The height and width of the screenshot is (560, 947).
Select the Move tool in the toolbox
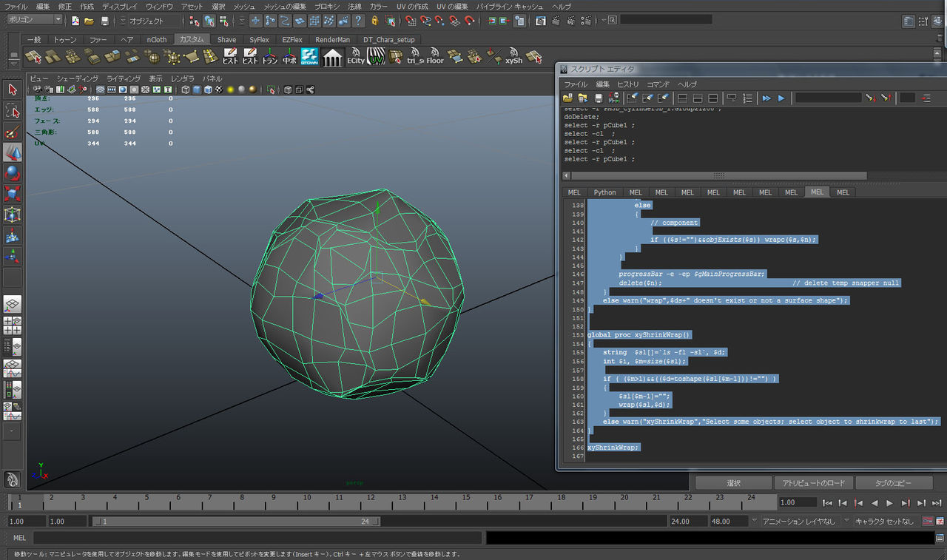(x=13, y=152)
